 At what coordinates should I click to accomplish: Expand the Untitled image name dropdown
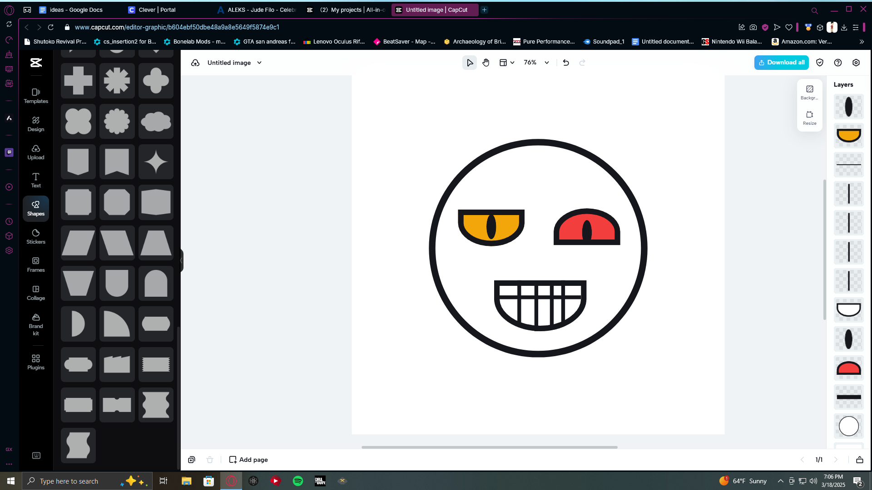(x=259, y=63)
